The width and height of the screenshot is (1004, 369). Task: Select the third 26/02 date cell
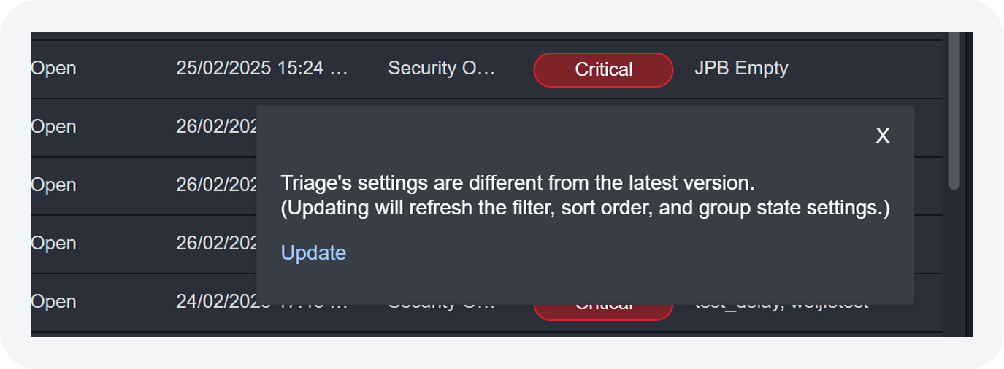coord(216,244)
